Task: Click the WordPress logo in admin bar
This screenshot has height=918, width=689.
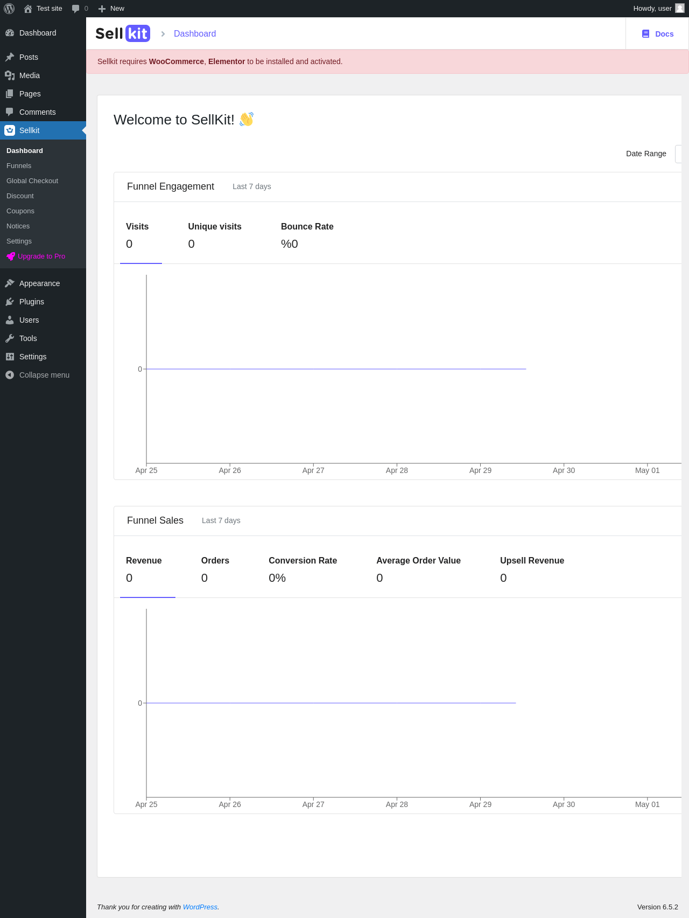Action: pyautogui.click(x=9, y=9)
